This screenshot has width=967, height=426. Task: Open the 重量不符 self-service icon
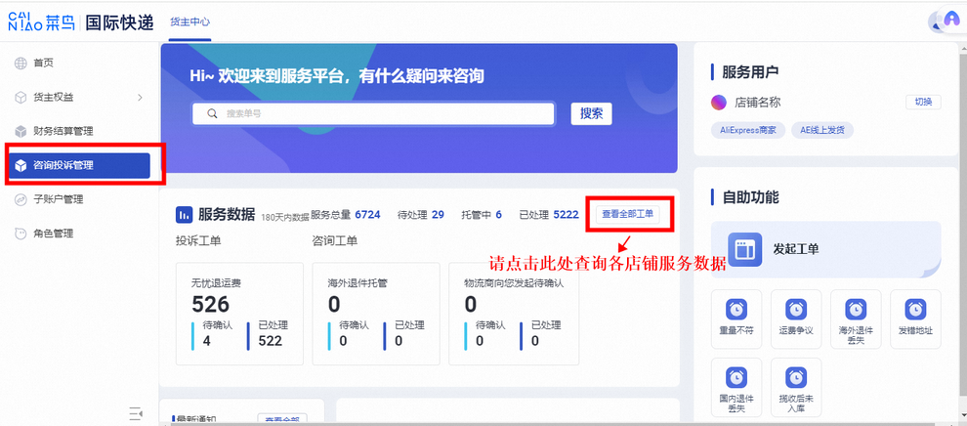pyautogui.click(x=736, y=310)
